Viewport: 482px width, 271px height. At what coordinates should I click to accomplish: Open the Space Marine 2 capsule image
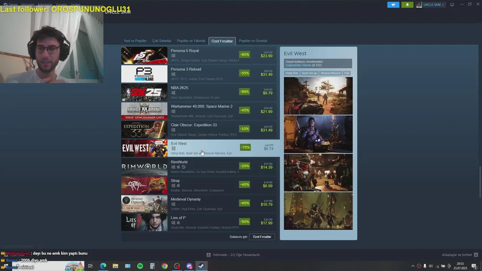[144, 111]
